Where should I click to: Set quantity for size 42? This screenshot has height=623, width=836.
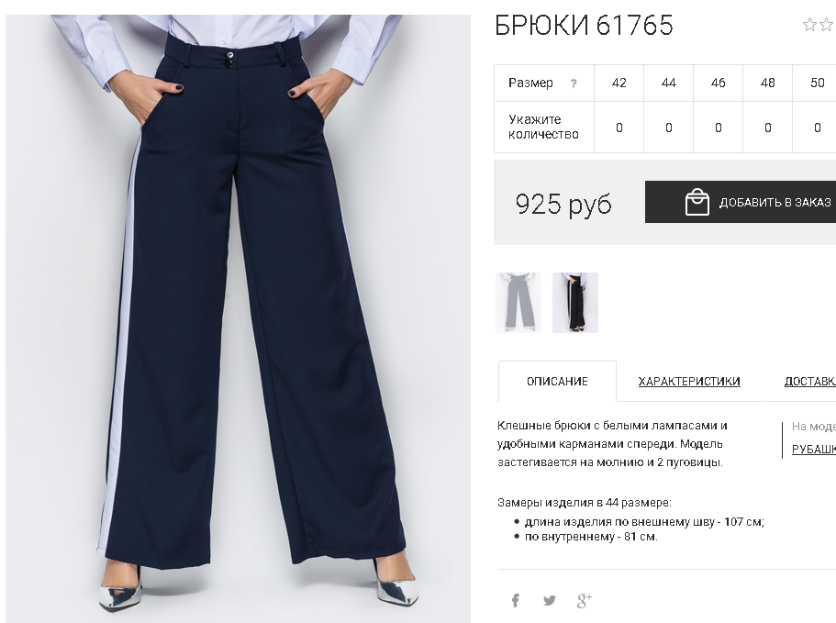point(619,128)
